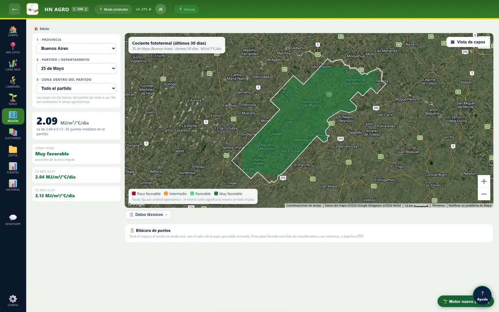Toggle the IAA badge next to HN AGRO
The image size is (499, 312).
(x=80, y=9)
